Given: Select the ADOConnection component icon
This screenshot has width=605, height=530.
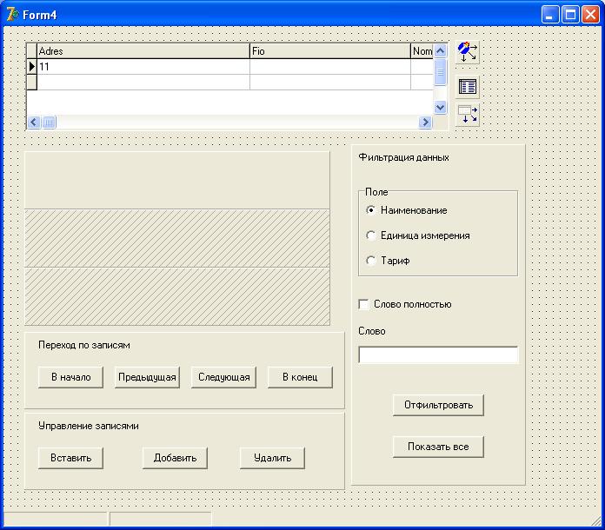Looking at the screenshot, I should coord(468,52).
